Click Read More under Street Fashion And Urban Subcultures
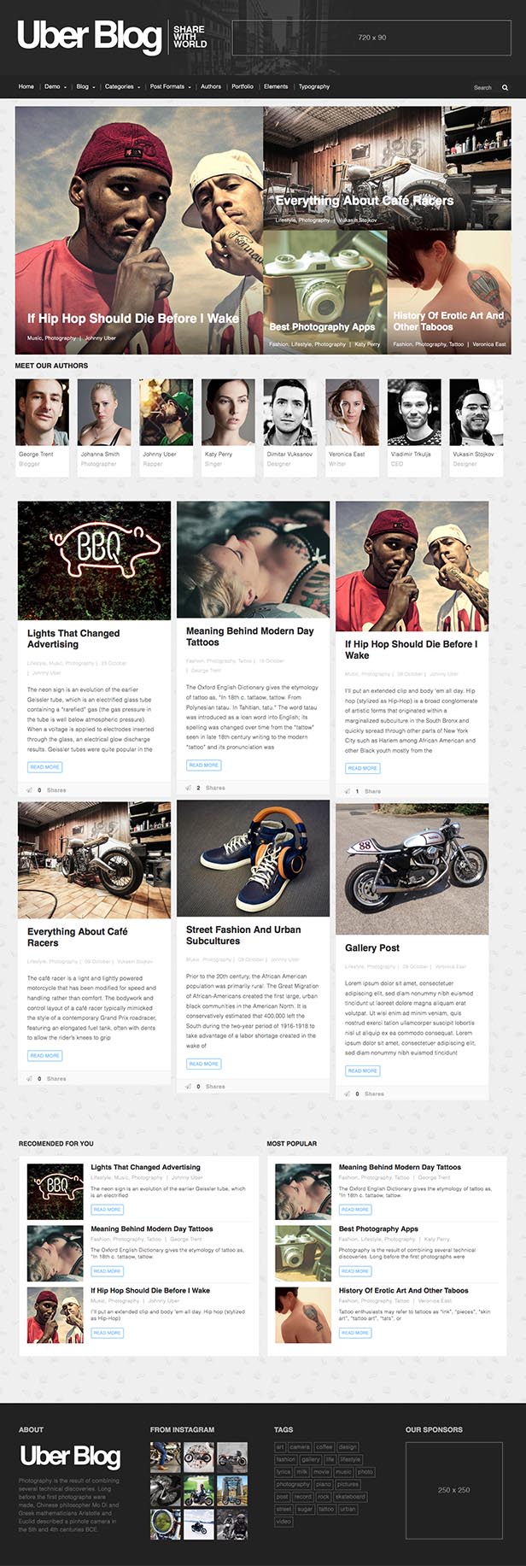 point(204,1064)
